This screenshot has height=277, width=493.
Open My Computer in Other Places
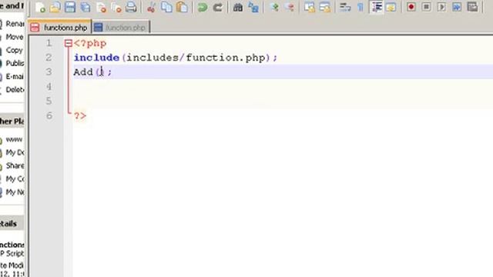pos(15,179)
